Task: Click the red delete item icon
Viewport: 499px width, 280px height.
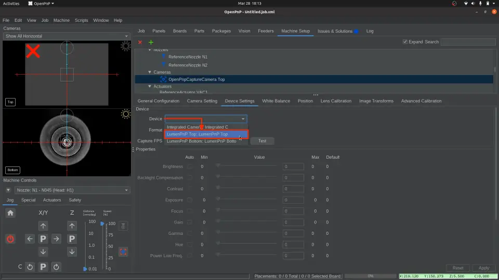Action: click(x=140, y=42)
